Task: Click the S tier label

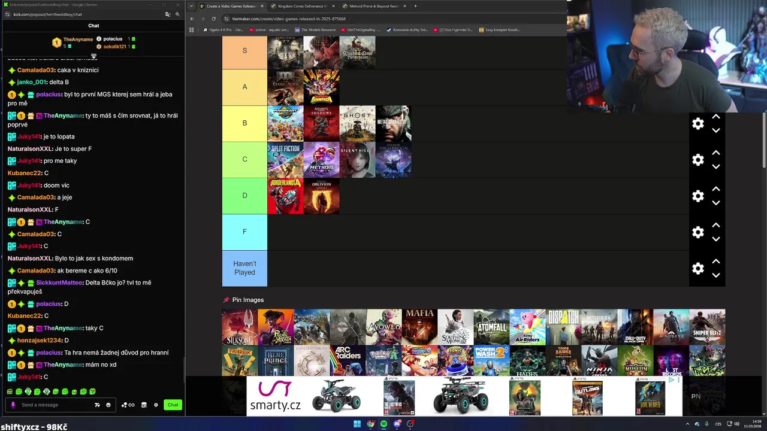Action: coord(244,51)
